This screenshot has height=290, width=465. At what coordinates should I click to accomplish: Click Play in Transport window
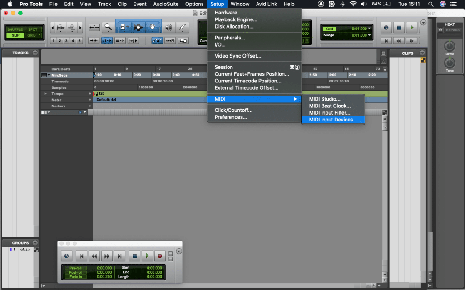pos(147,256)
